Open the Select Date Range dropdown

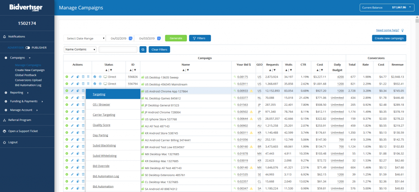pyautogui.click(x=85, y=38)
